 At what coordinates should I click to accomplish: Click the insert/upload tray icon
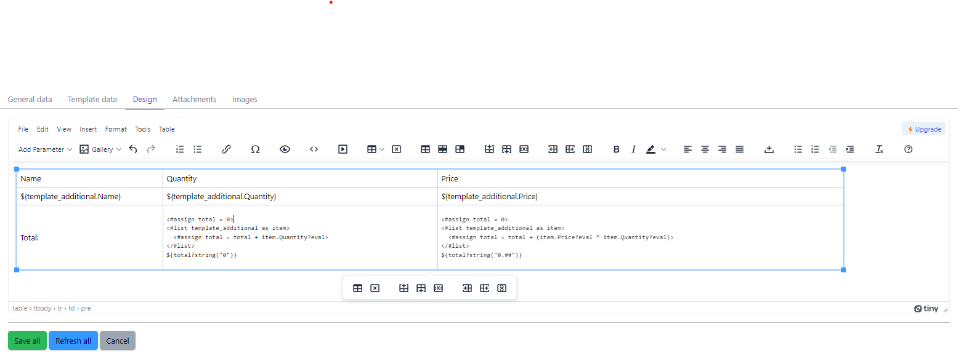pyautogui.click(x=769, y=149)
